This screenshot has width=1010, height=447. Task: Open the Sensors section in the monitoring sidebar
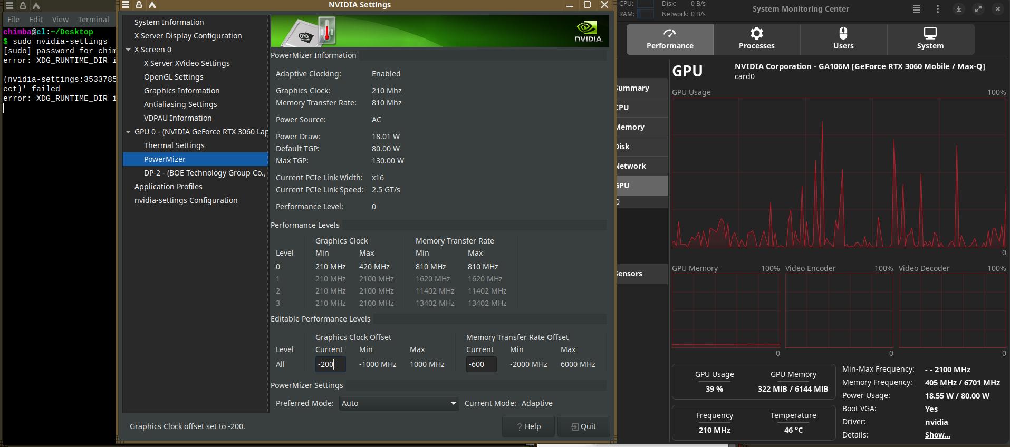(642, 274)
